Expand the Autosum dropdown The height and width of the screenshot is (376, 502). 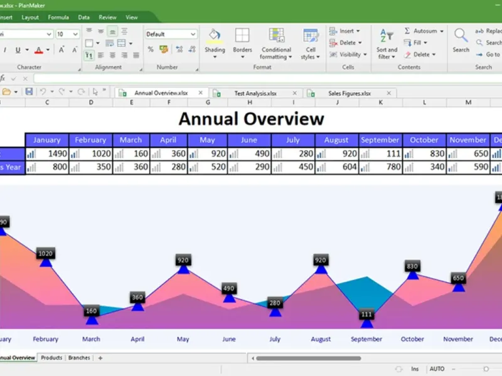click(x=442, y=31)
